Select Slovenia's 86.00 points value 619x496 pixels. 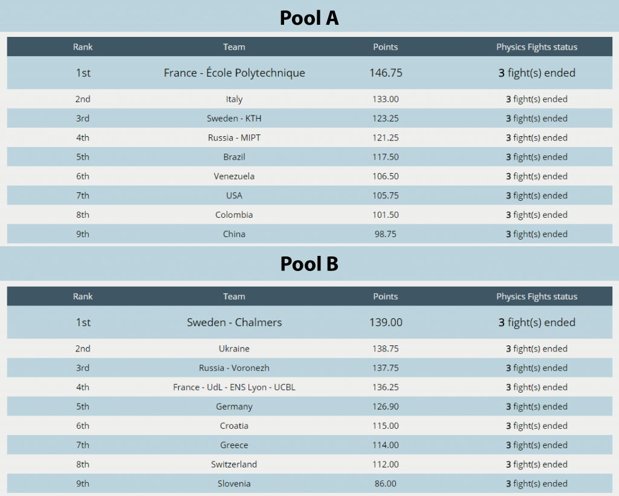385,483
